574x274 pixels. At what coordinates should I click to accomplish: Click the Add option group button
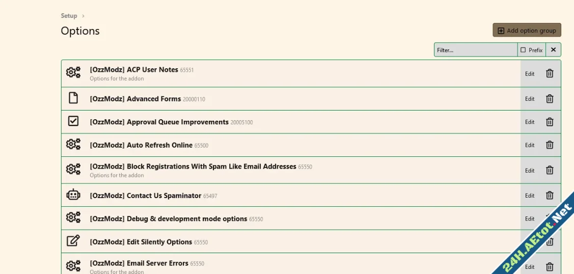527,31
